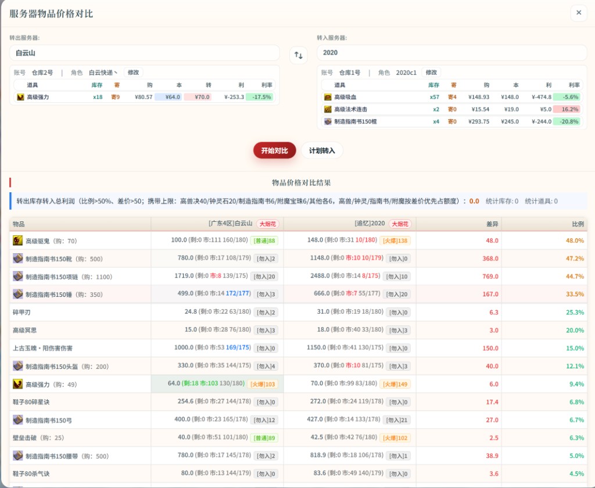The image size is (595, 488).
Task: Click the 制造指南书150锤 row icon
Action: click(18, 294)
